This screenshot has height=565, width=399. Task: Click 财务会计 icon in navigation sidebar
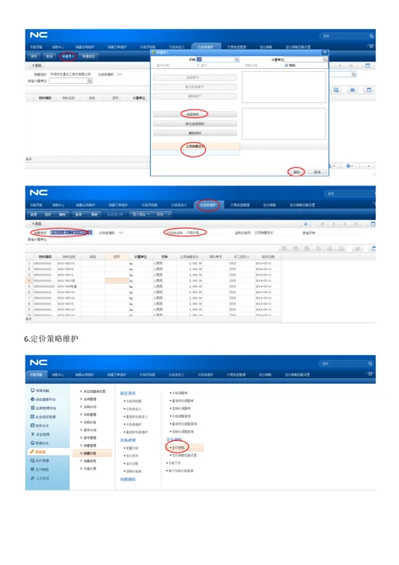(x=33, y=426)
